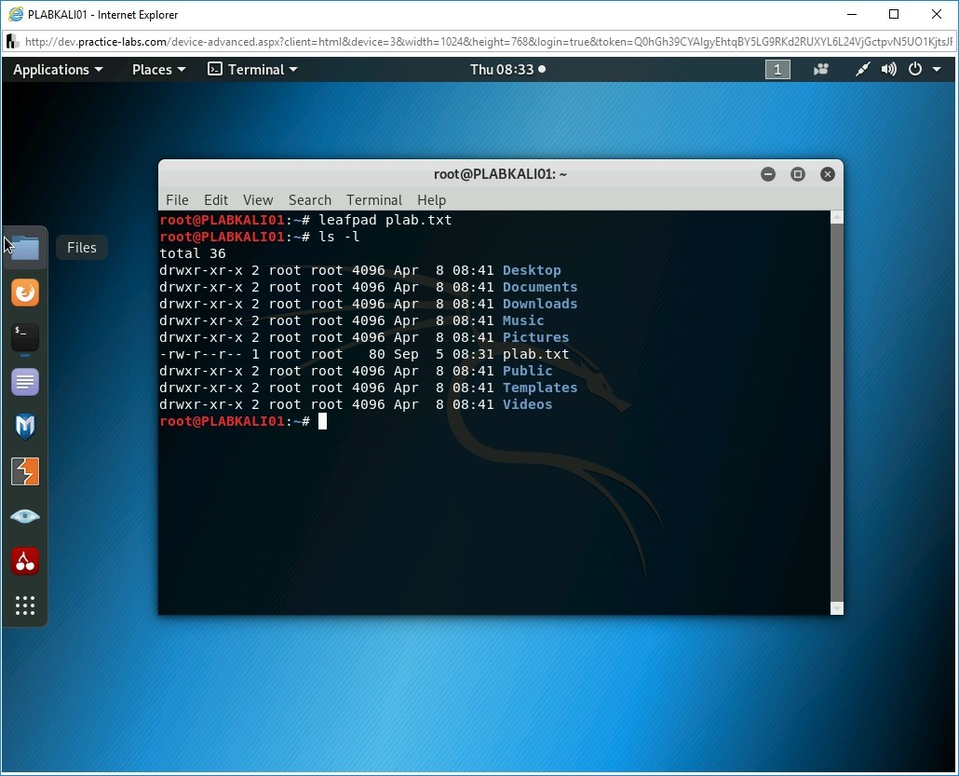Open the Files manager in the dock

point(25,248)
